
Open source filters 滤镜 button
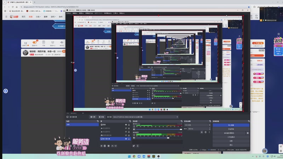click(102, 117)
